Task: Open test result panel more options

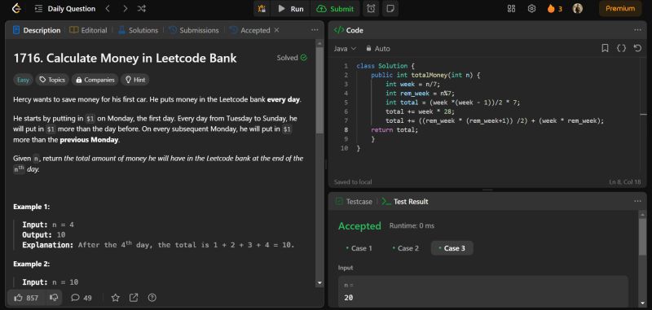Action: coord(637,201)
